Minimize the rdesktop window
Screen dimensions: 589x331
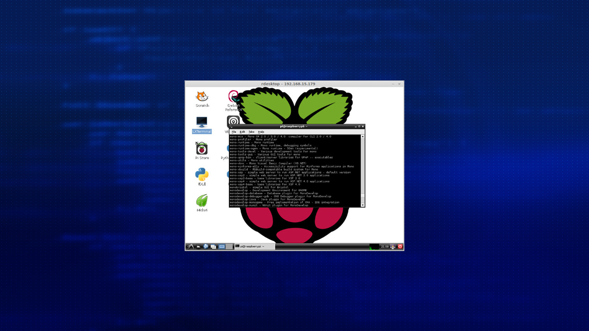(x=393, y=84)
